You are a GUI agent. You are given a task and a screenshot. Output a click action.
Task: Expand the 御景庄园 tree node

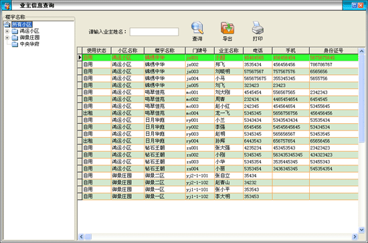tap(7, 37)
